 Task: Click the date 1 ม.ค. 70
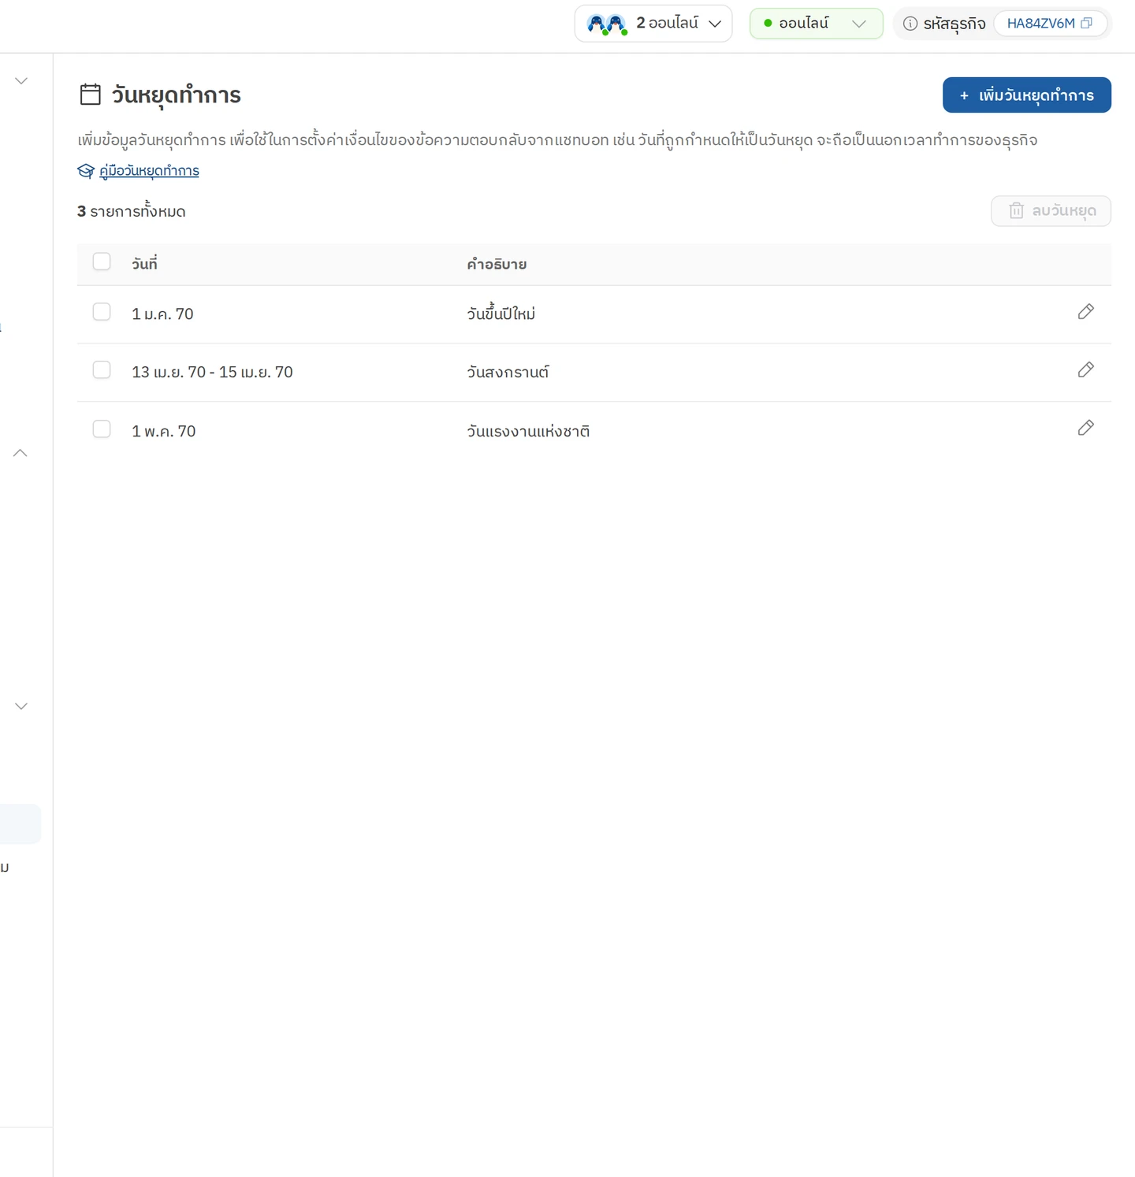162,314
